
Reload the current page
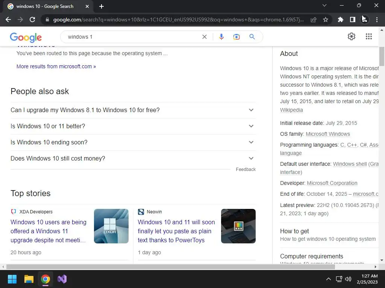[x=32, y=19]
